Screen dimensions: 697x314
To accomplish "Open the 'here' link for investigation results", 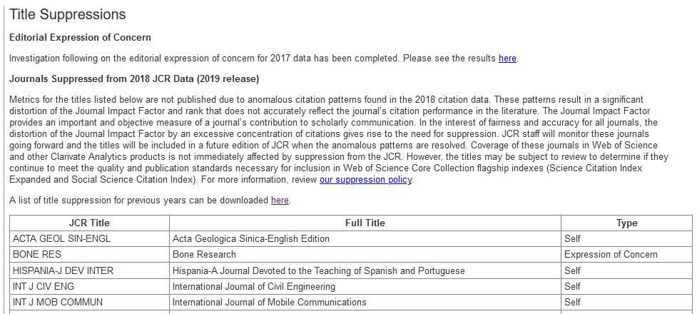I will click(507, 59).
